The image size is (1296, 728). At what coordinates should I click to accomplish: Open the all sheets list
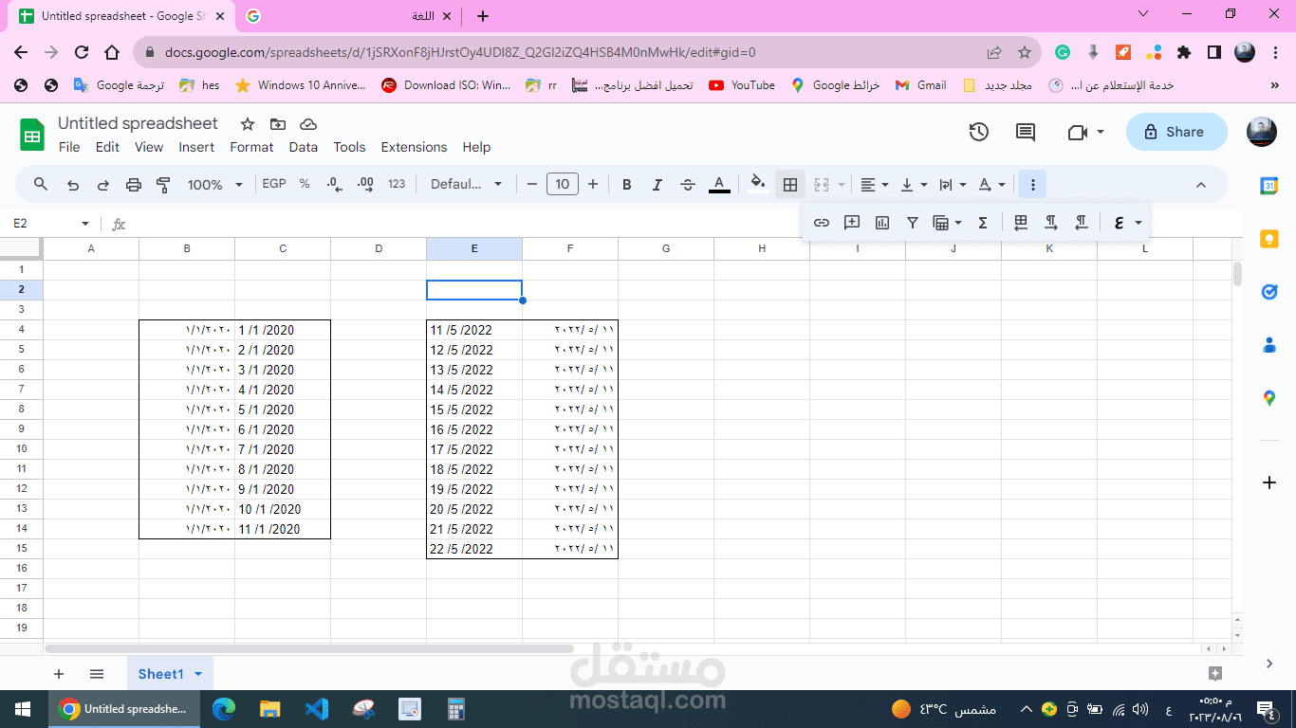click(x=97, y=674)
